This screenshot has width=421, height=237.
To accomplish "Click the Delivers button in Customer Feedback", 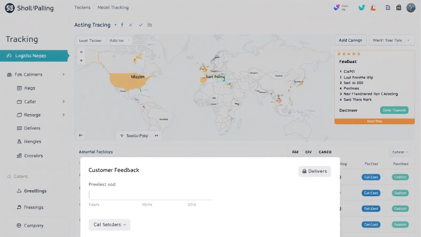I will pos(315,171).
